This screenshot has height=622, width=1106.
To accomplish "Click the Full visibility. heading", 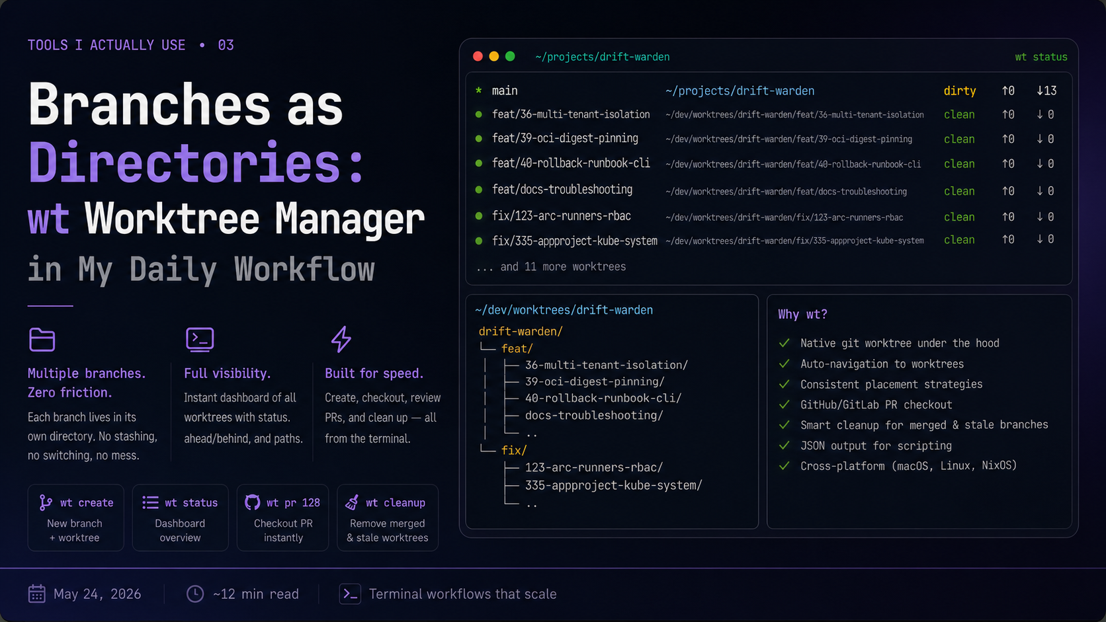I will coord(227,373).
